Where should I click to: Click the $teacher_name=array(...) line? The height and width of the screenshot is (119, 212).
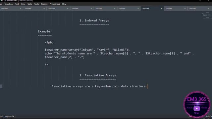tap(87, 50)
